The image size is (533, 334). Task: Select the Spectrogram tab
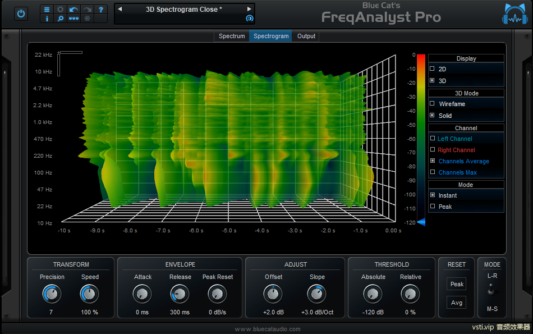(x=271, y=36)
